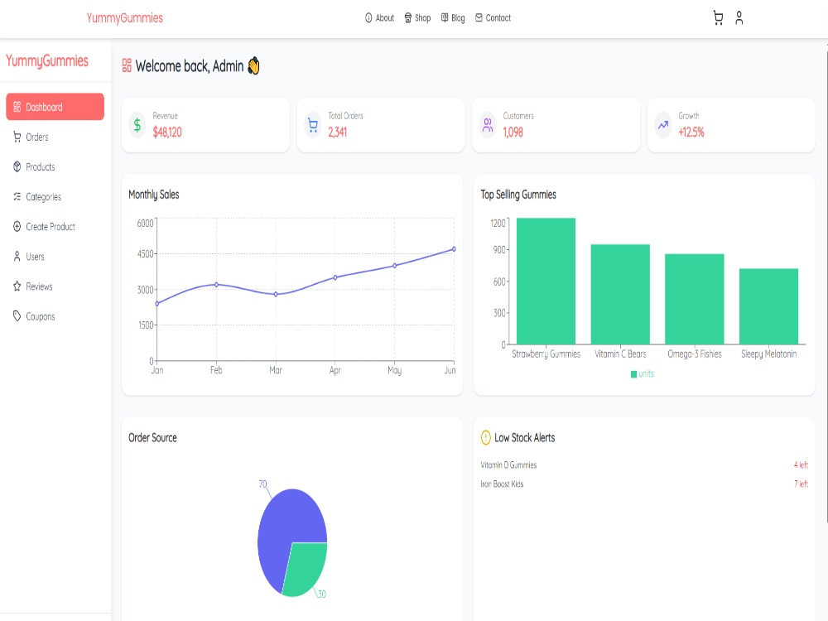Open the user account icon in header
This screenshot has width=828, height=621.
pyautogui.click(x=739, y=18)
